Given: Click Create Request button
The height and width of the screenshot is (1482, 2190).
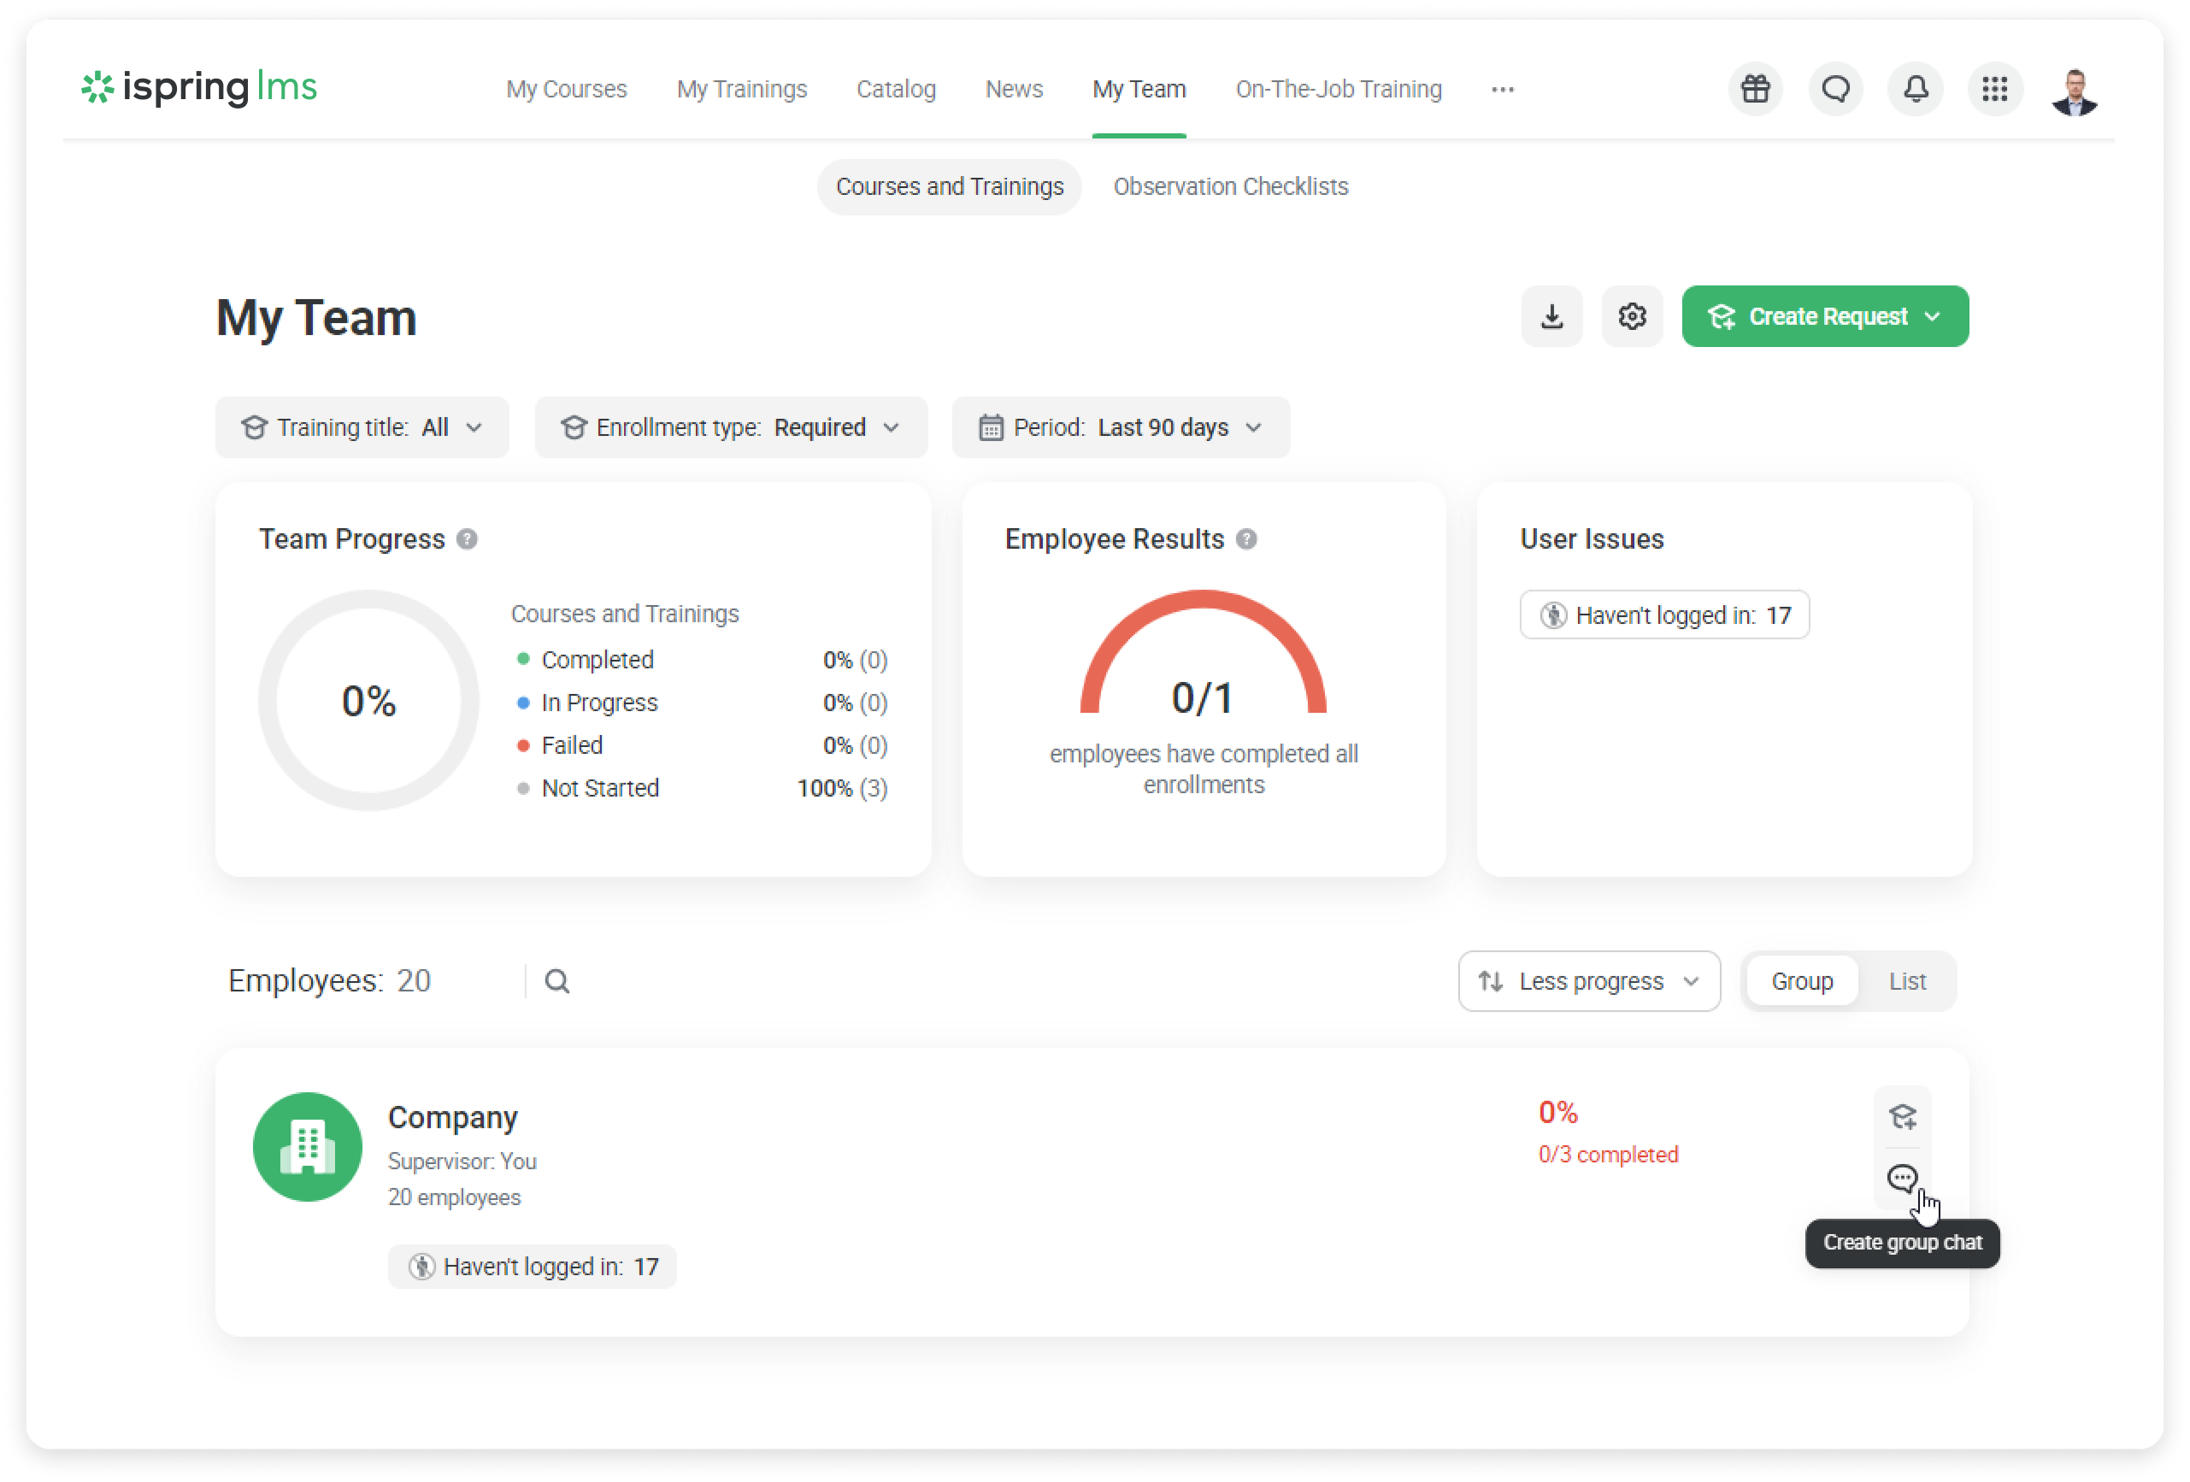Looking at the screenshot, I should point(1823,316).
